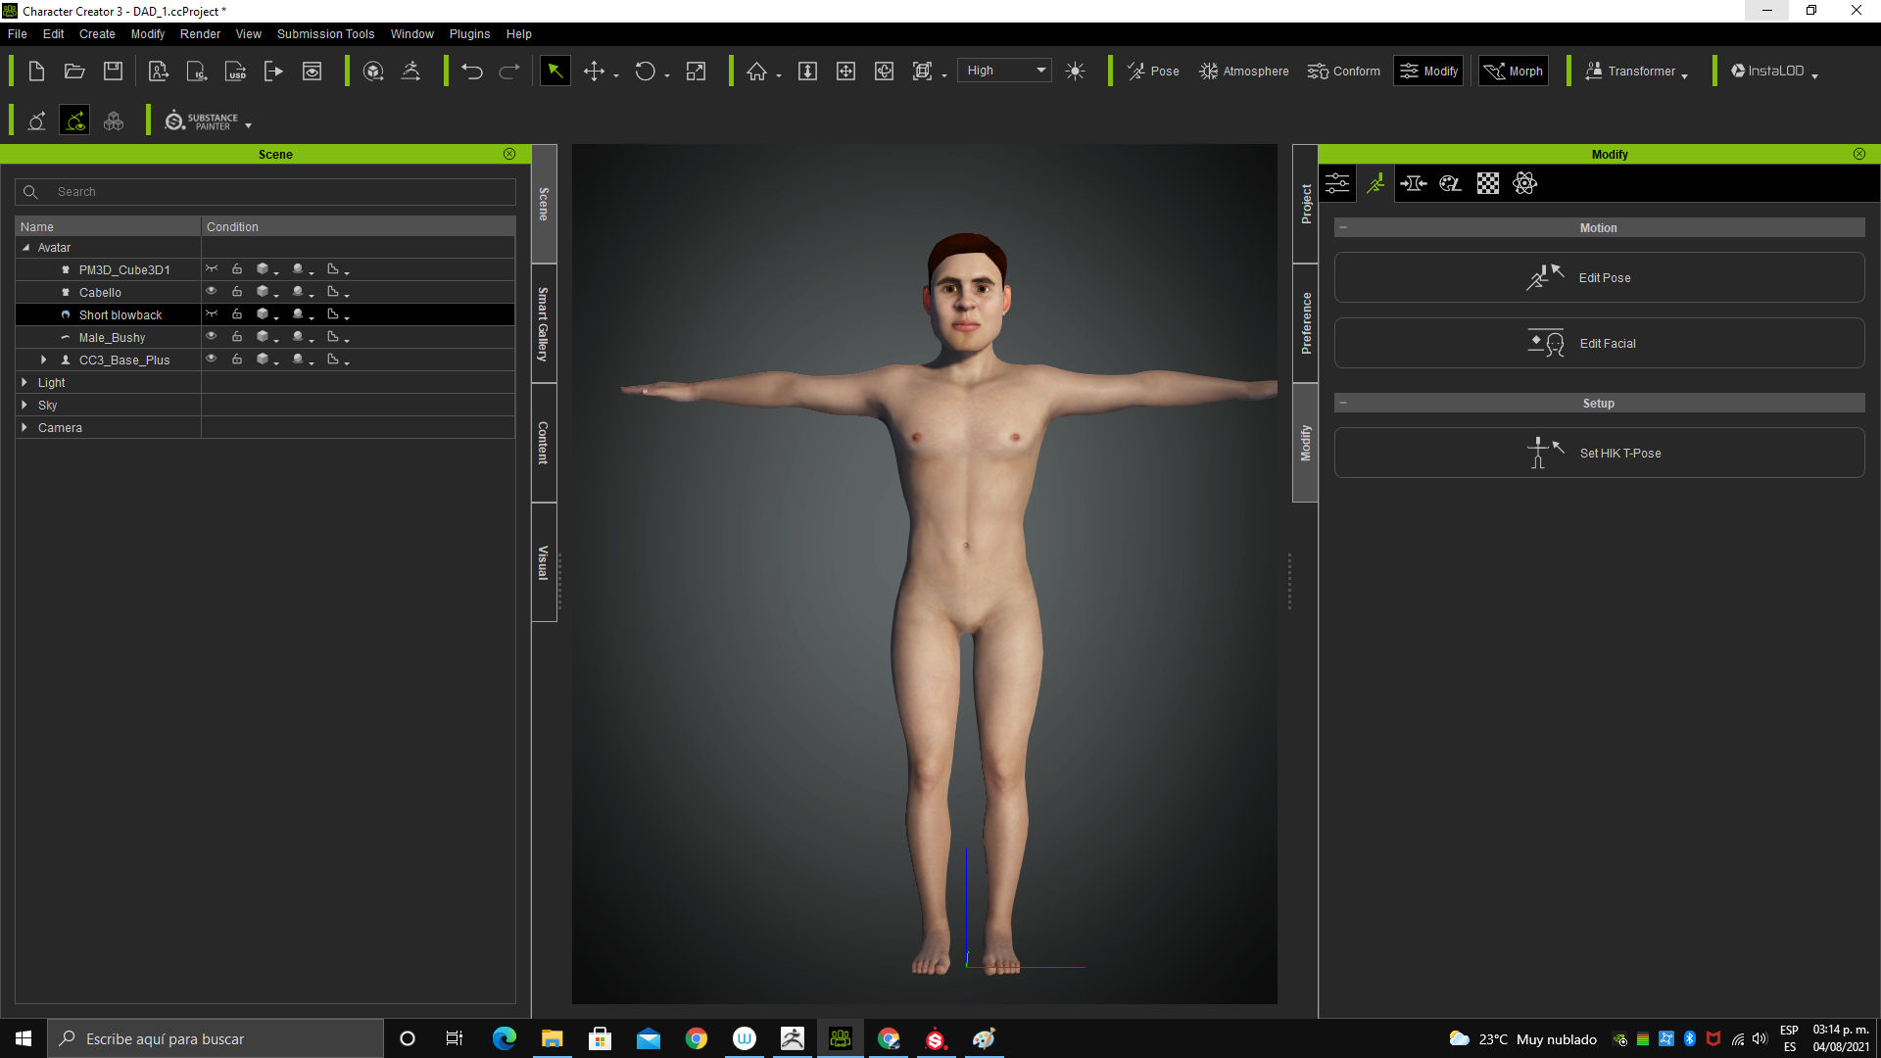
Task: Toggle the lock on Male_Bushy row
Action: pos(237,337)
